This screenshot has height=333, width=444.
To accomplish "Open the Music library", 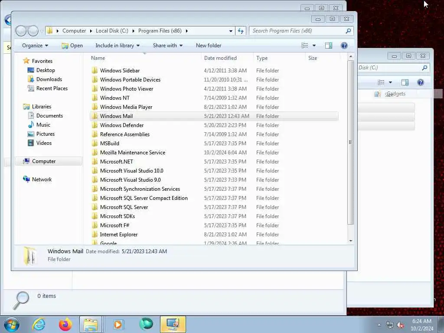I will click(43, 124).
